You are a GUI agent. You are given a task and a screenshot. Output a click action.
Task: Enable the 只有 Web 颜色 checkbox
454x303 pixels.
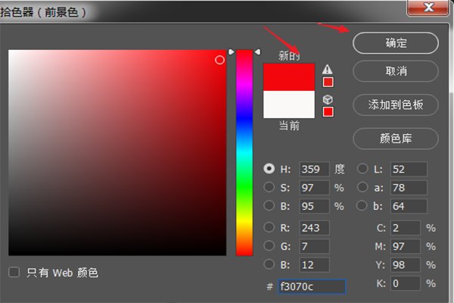click(14, 273)
